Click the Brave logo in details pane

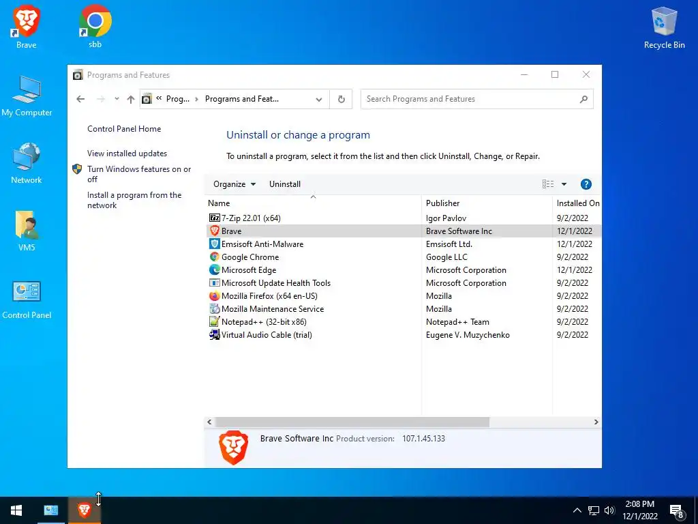click(234, 448)
